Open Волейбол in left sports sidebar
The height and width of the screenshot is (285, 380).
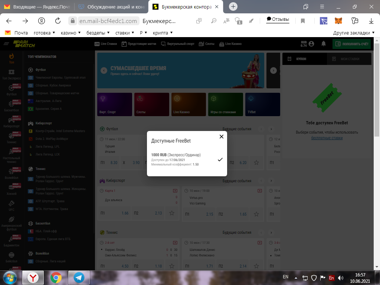(x=12, y=174)
